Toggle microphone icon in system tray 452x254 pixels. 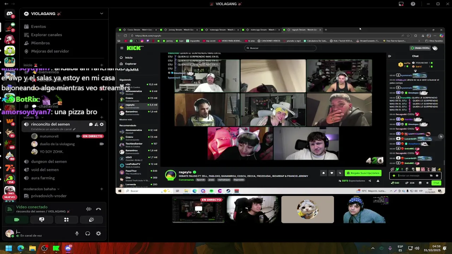(x=390, y=248)
